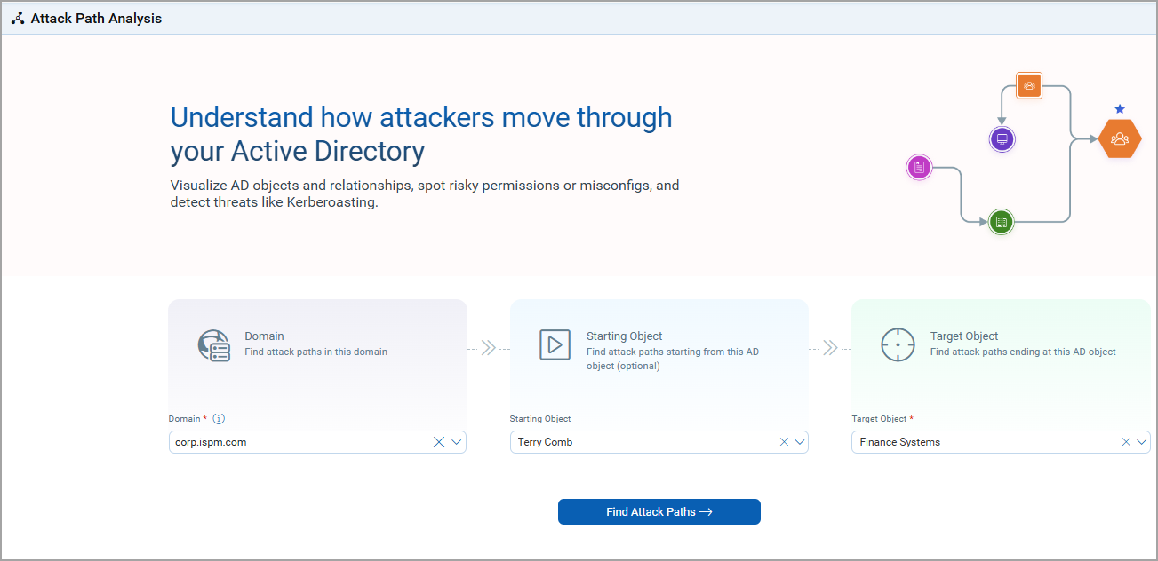Clear the Finance Systems target selection

pos(1125,441)
